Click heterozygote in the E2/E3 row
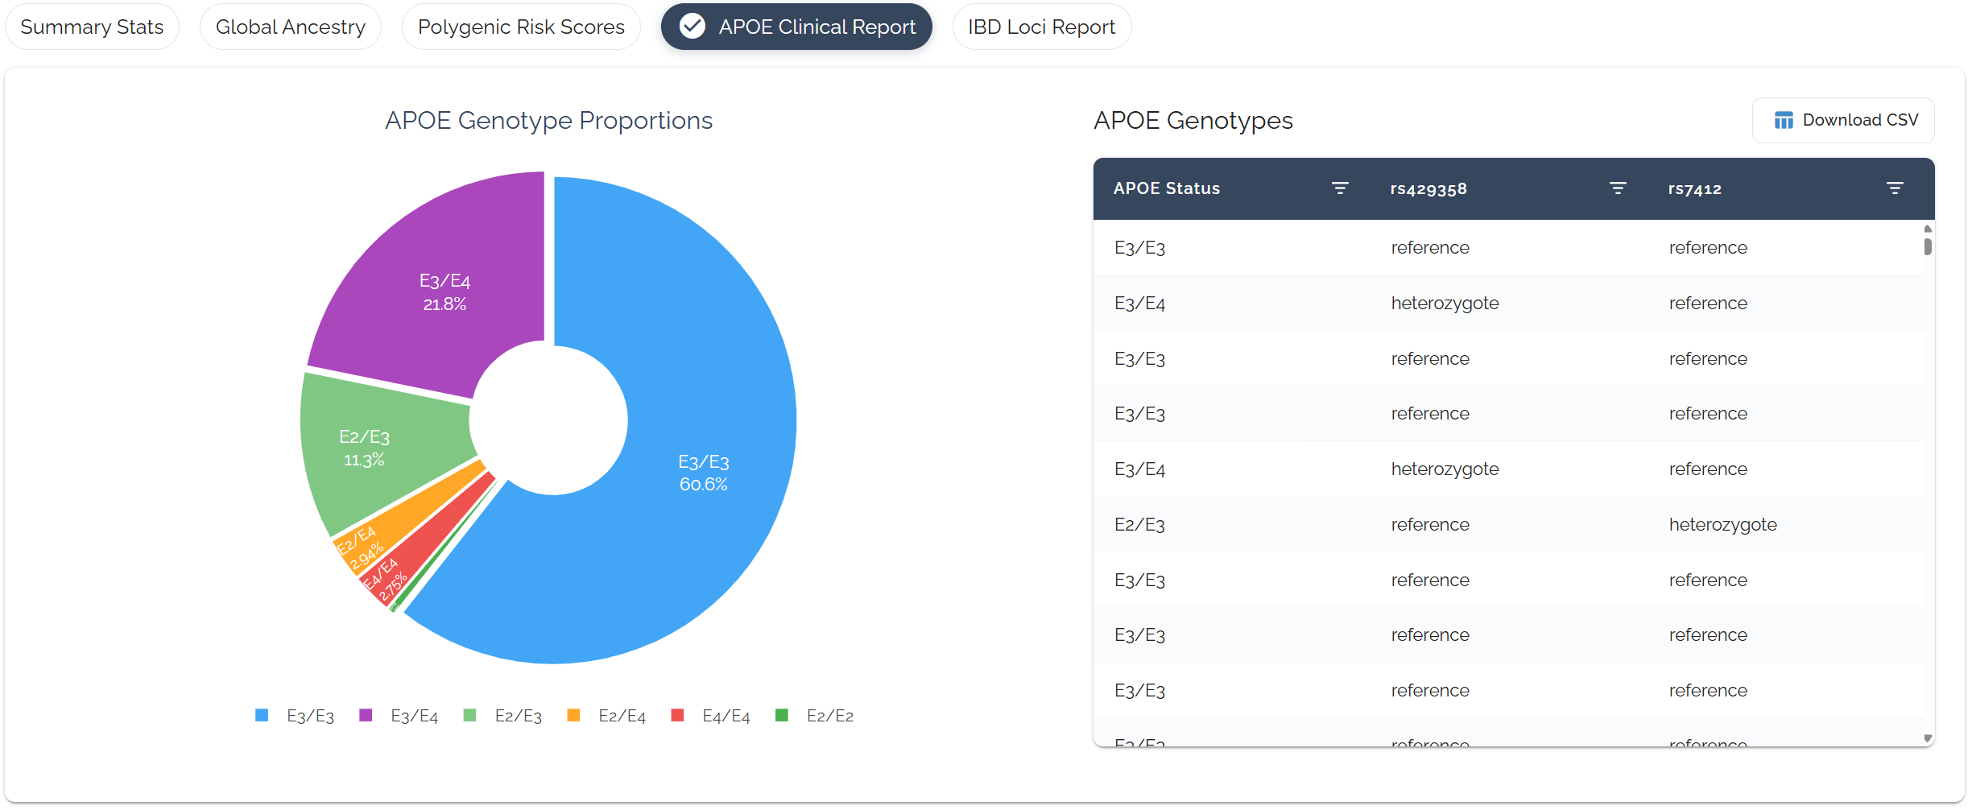This screenshot has height=810, width=1972. click(x=1722, y=525)
